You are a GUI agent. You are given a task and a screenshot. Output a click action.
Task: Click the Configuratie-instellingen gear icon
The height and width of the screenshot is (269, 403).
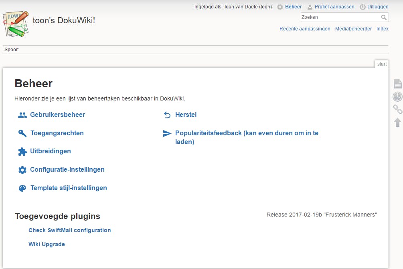(x=22, y=170)
